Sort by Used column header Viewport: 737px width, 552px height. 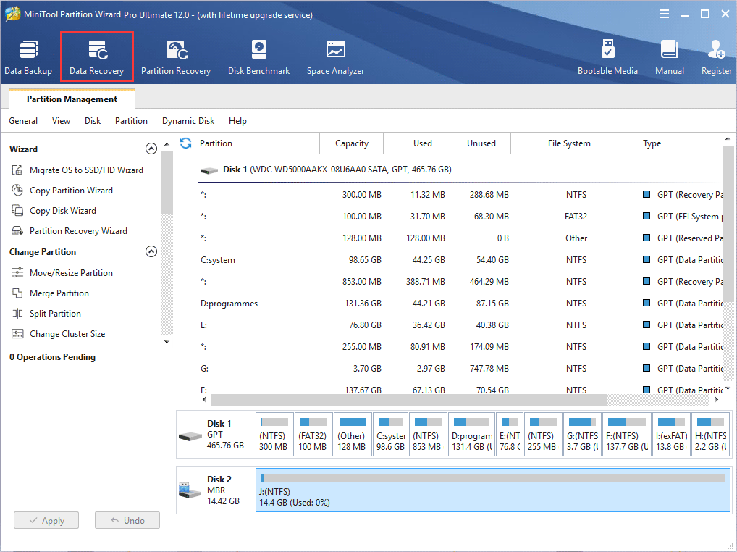tap(416, 143)
